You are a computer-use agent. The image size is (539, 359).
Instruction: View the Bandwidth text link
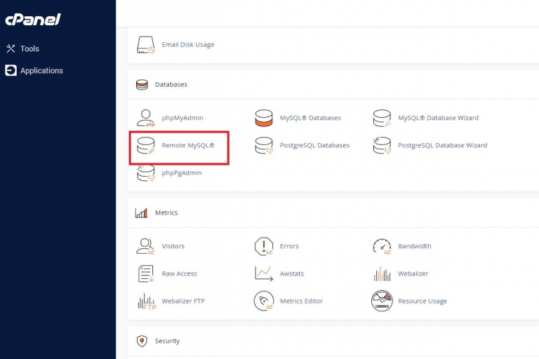[415, 246]
